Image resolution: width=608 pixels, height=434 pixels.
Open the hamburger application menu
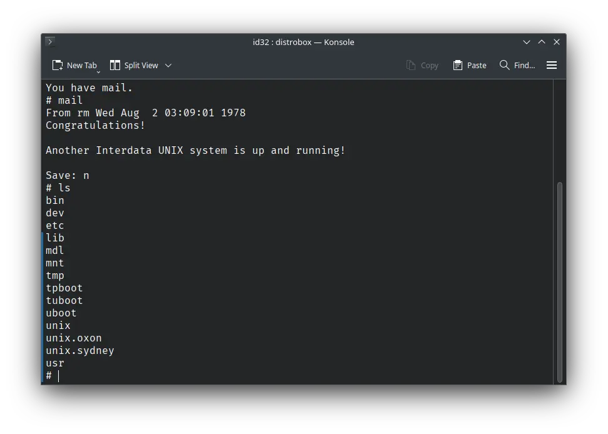coord(551,65)
